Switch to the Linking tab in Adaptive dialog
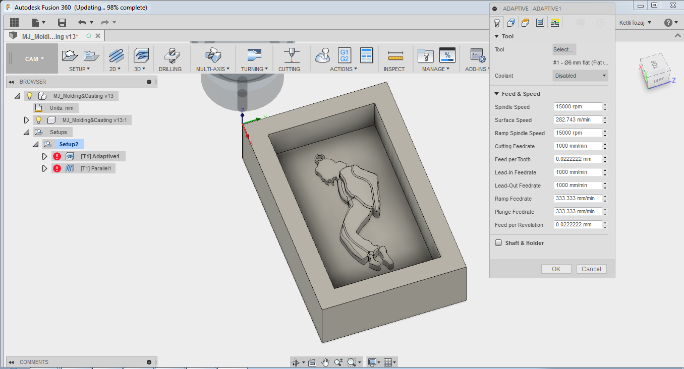The width and height of the screenshot is (684, 369). (554, 22)
